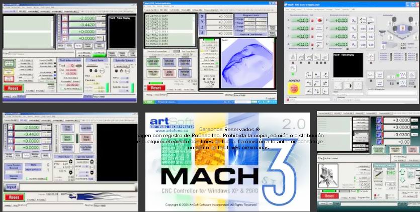Viewport: 420px width, 212px height.
Task: Click first machine icon above hand icon
Action: (x=293, y=57)
